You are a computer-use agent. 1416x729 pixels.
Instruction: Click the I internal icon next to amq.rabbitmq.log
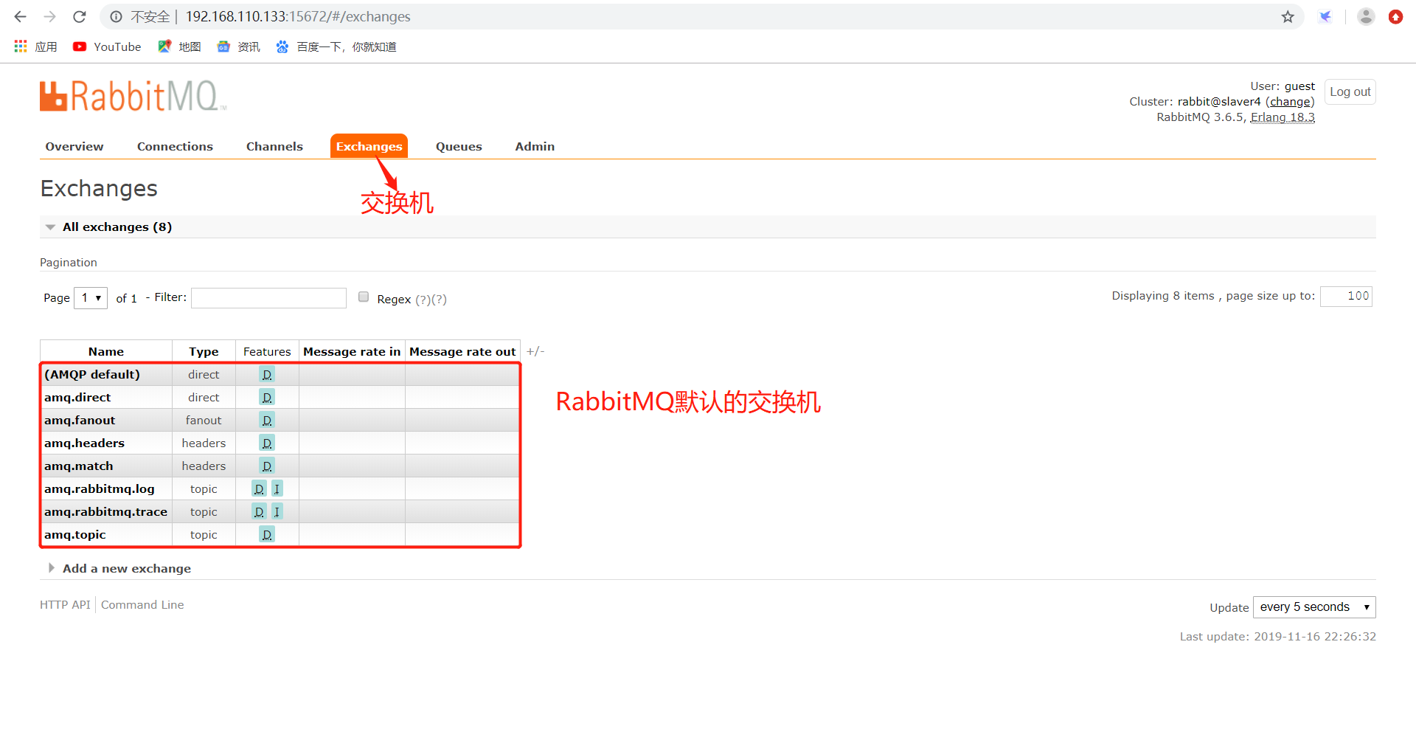[x=277, y=488]
